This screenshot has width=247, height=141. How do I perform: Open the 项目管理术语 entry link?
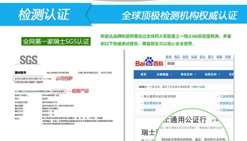pyautogui.click(x=152, y=103)
